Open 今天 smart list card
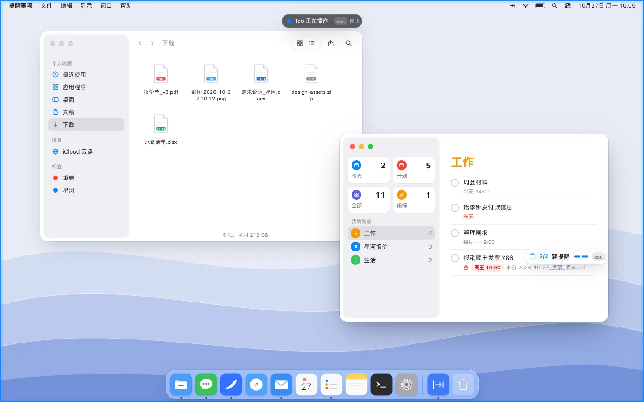Screen dimensions: 644x402 pyautogui.click(x=369, y=170)
